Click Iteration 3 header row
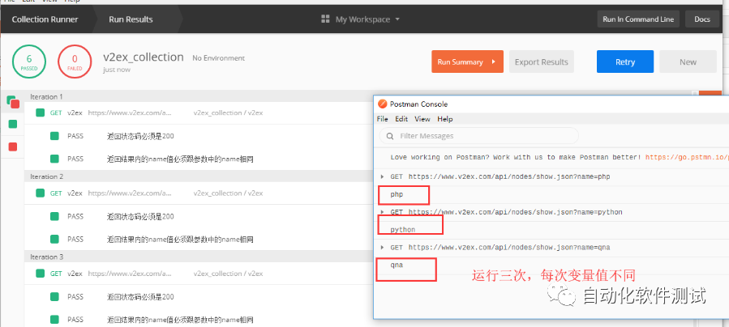The image size is (729, 327). pyautogui.click(x=198, y=257)
